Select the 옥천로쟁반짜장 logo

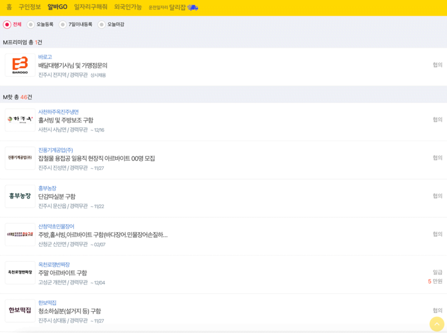coord(20,273)
